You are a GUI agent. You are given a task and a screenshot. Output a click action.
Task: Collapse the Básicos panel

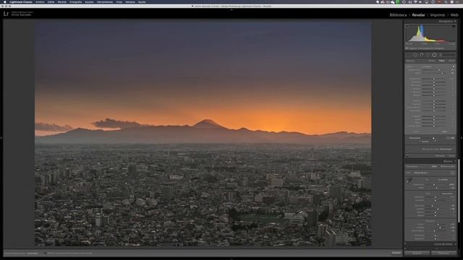coord(455,161)
